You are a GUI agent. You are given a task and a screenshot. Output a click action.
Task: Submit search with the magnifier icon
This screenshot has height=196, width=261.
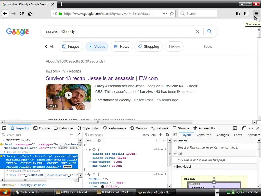click(x=210, y=31)
